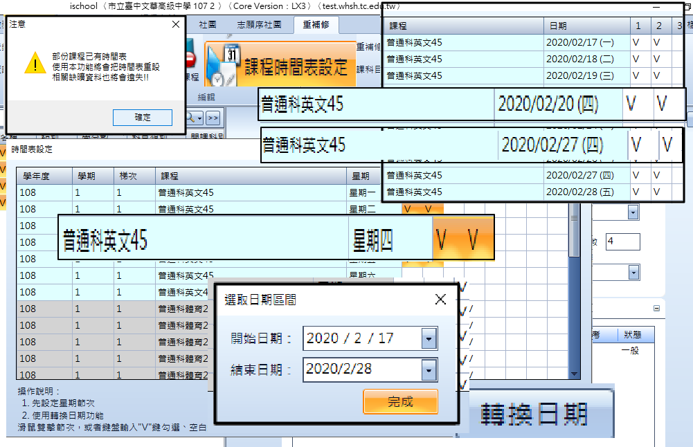Click the 星期 column header
The image size is (693, 447).
pos(363,176)
